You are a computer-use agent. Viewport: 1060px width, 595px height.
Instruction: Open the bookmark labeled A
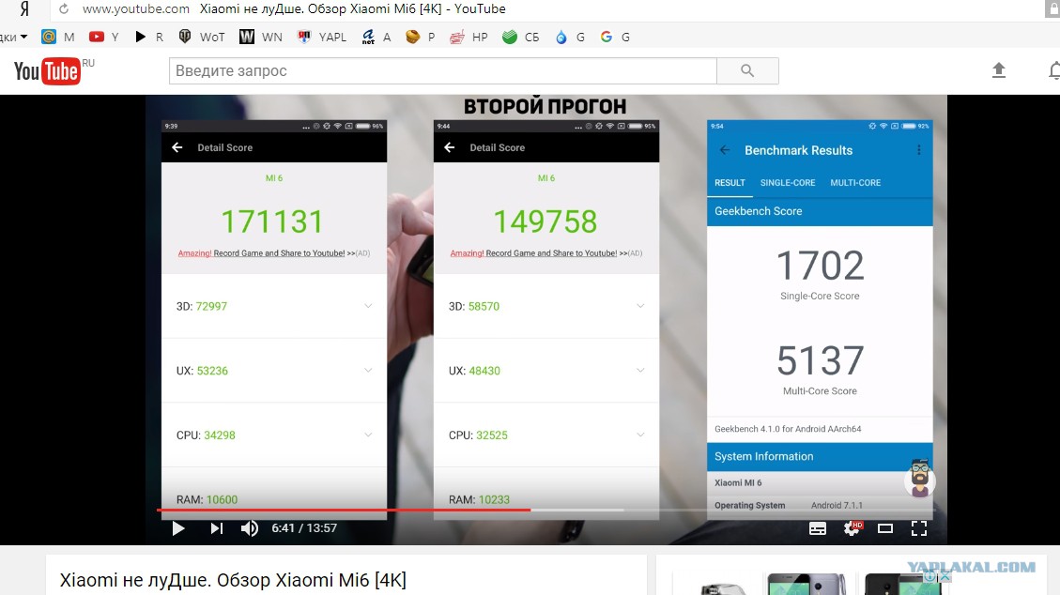376,38
